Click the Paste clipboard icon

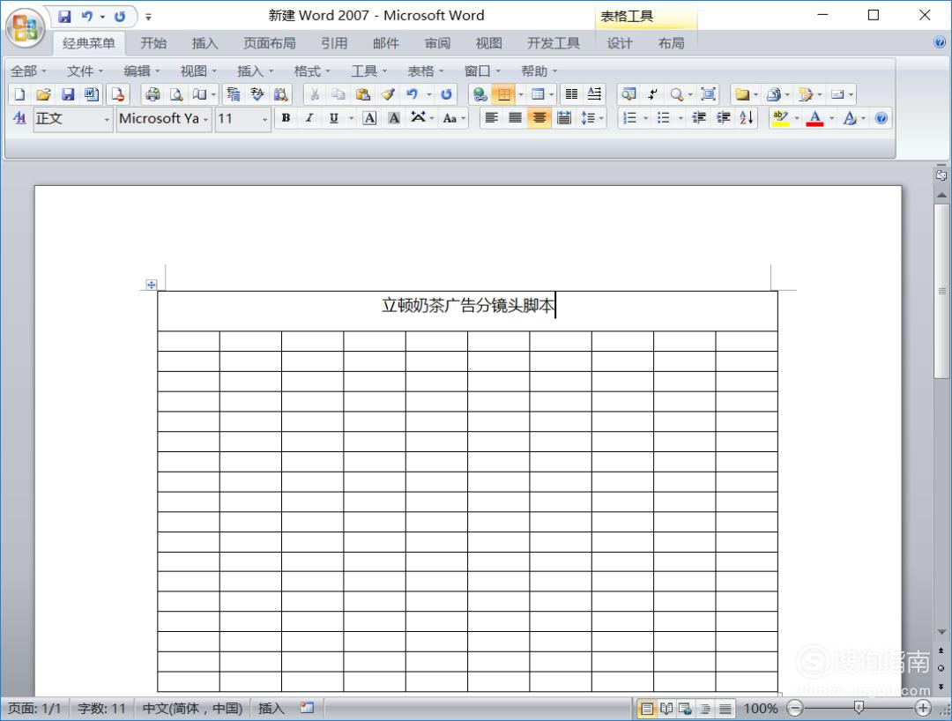pyautogui.click(x=363, y=94)
